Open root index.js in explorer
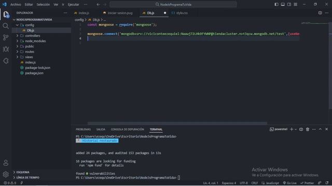Viewport: 332px width, 186px height. click(31, 63)
